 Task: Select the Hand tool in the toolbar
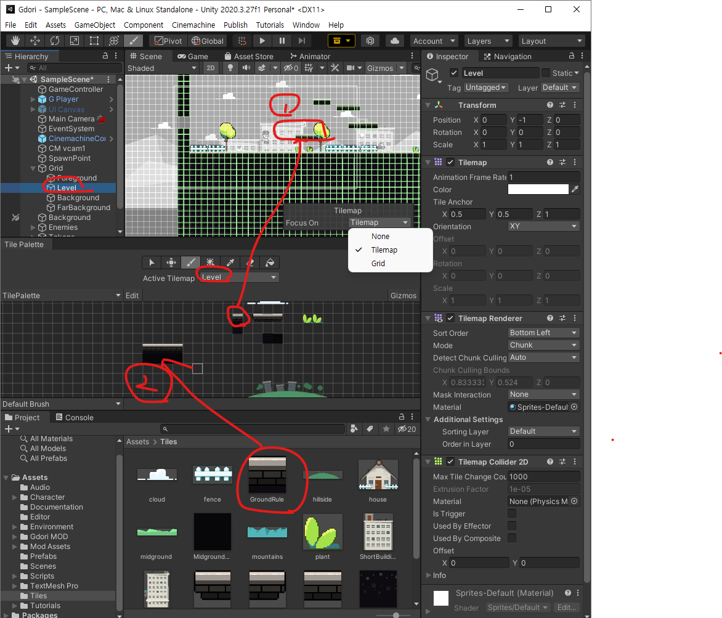(15, 41)
